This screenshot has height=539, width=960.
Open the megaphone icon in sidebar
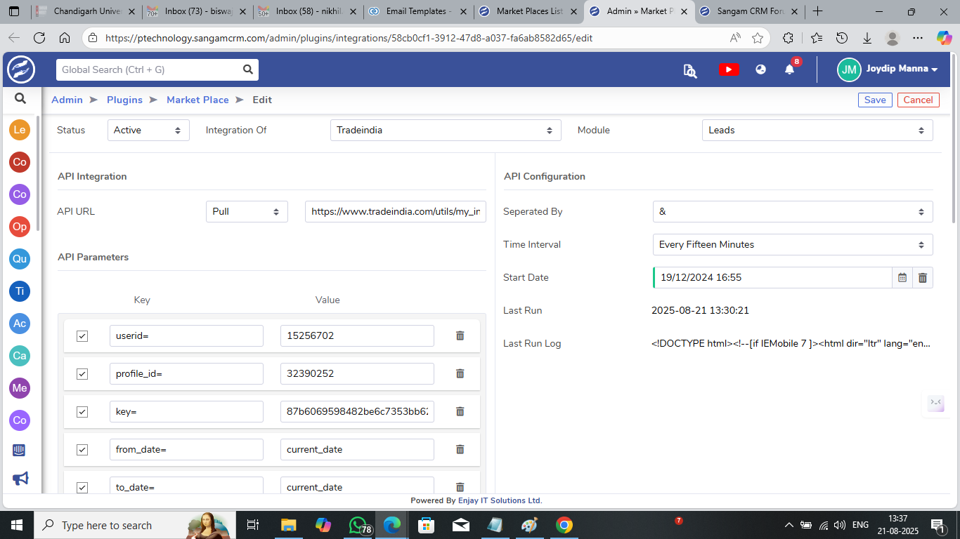pyautogui.click(x=20, y=479)
